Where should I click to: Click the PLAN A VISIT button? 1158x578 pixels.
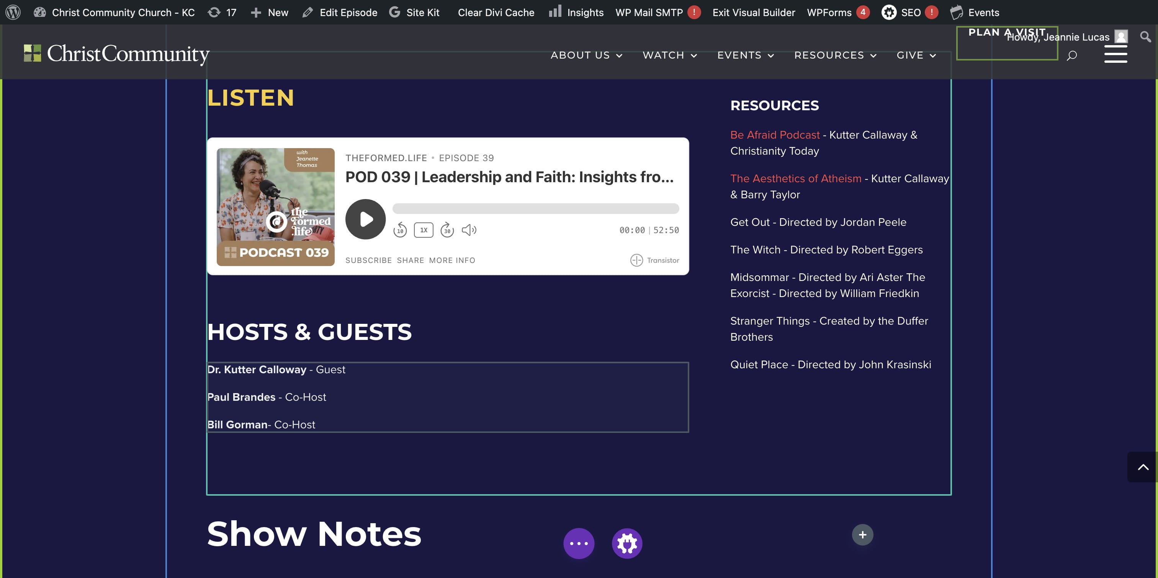(x=1006, y=43)
